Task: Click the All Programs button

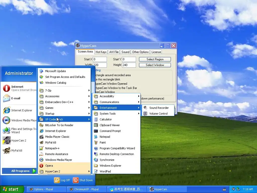Action: coord(19,171)
